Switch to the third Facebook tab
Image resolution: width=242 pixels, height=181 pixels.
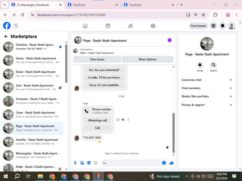tap(149, 5)
